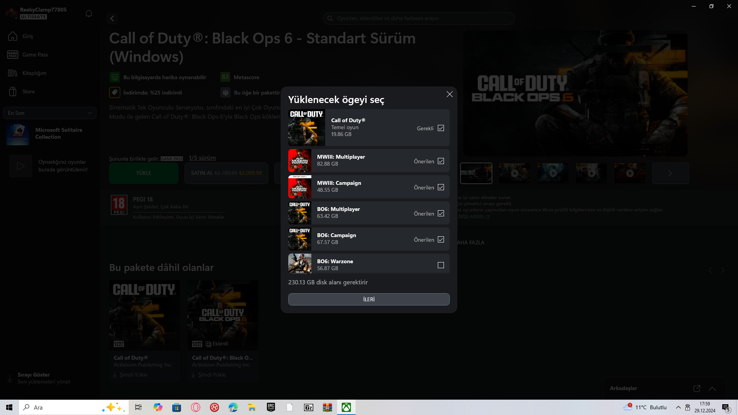Image resolution: width=738 pixels, height=415 pixels.
Task: Select Microsoft Solitaire Collection thumbnail
Action: click(18, 134)
